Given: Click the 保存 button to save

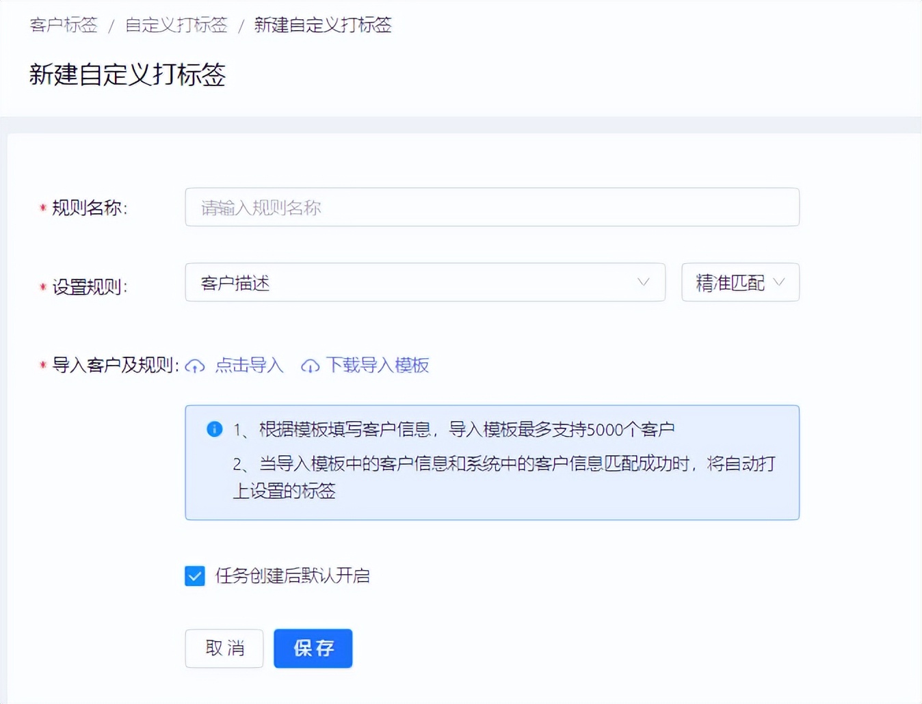Looking at the screenshot, I should 313,648.
